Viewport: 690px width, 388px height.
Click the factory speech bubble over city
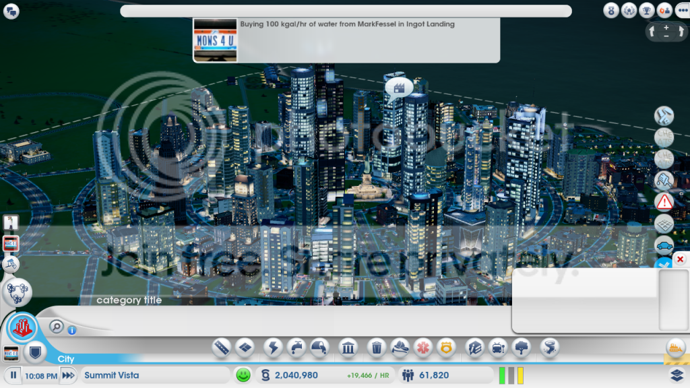pyautogui.click(x=398, y=88)
